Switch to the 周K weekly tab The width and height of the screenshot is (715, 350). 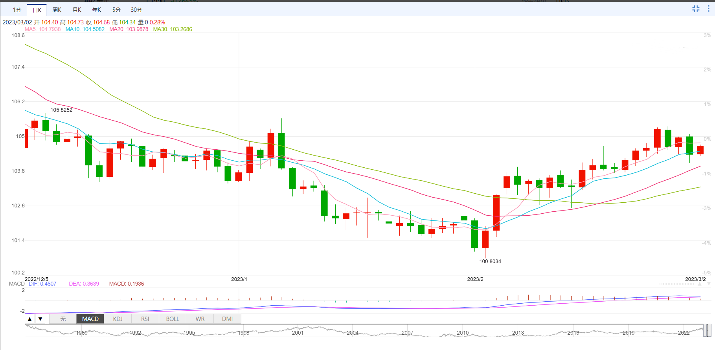tap(57, 10)
